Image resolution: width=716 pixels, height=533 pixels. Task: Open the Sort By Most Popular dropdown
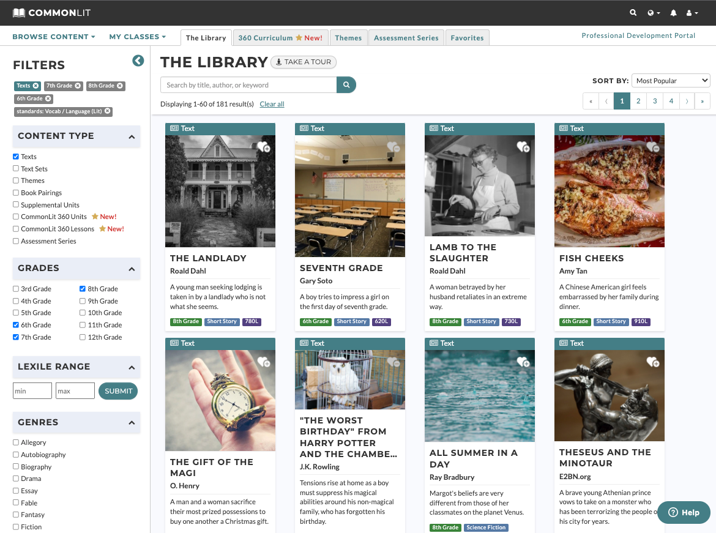(670, 81)
